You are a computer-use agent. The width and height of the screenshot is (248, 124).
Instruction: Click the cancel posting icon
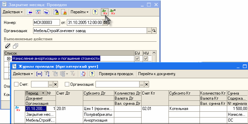pos(64,12)
